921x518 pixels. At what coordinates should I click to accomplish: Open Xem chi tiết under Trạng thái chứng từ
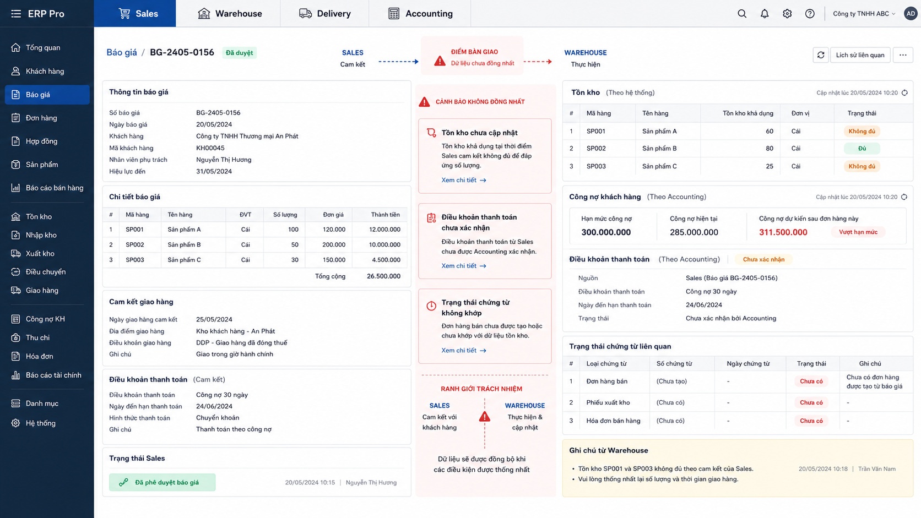pyautogui.click(x=464, y=351)
